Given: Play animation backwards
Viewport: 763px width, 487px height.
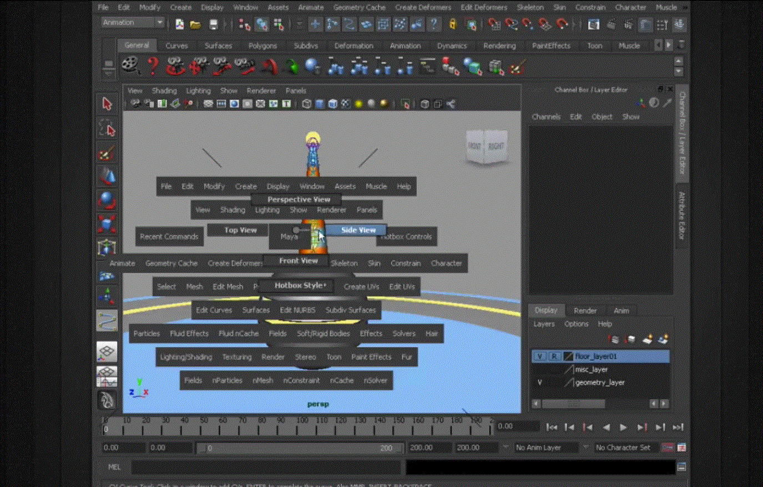Looking at the screenshot, I should (x=606, y=428).
